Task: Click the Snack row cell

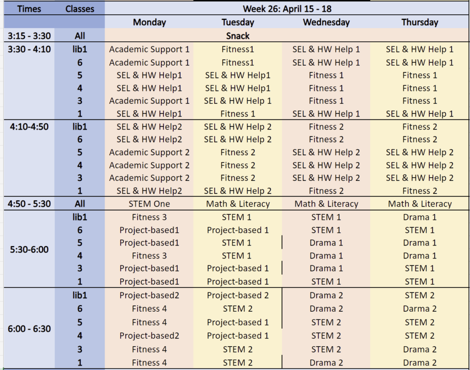Action: [x=287, y=36]
